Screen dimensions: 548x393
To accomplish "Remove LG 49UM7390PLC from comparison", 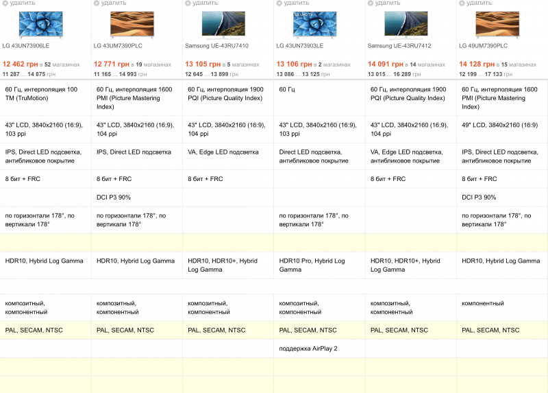I will click(x=475, y=3).
